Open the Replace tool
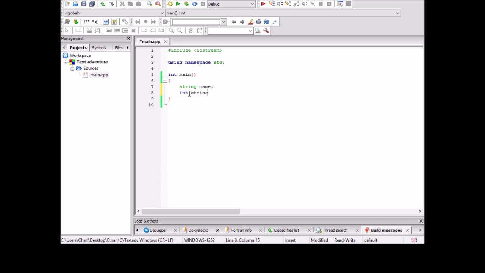 (x=158, y=4)
